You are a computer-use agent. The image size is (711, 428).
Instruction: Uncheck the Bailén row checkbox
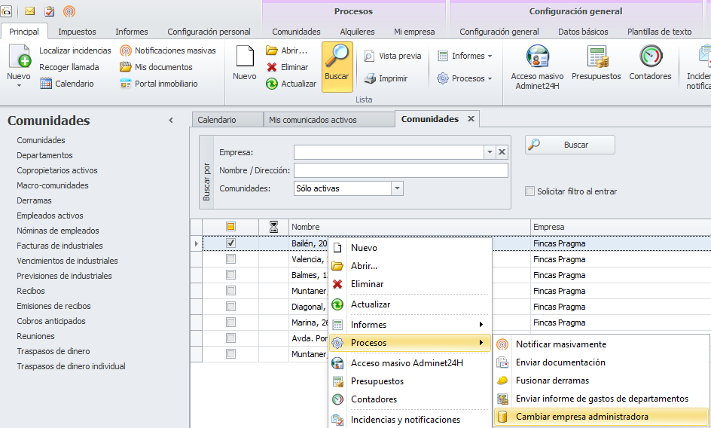[231, 243]
